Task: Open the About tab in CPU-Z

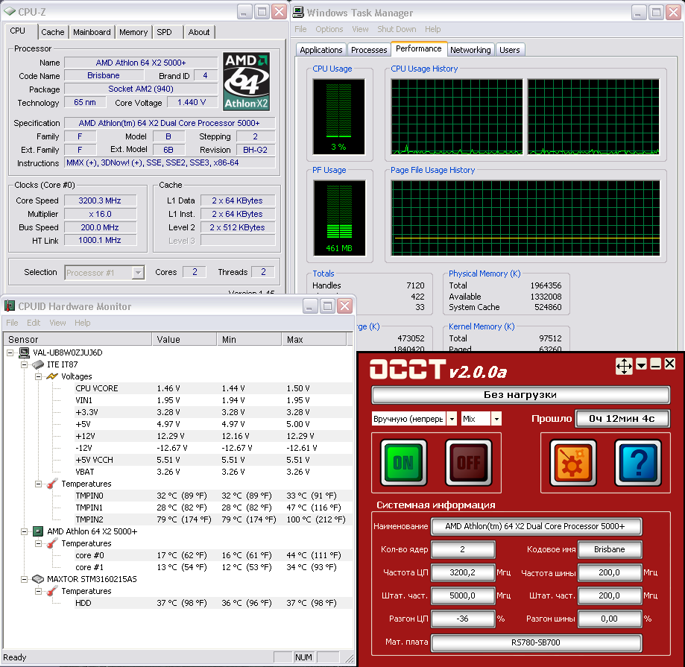Action: click(x=199, y=32)
